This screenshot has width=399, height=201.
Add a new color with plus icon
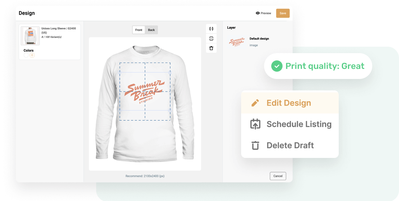coord(32,55)
